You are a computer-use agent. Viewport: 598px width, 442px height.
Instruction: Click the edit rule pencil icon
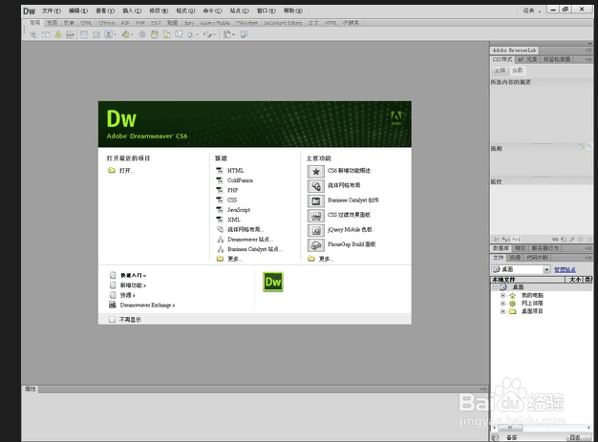pyautogui.click(x=572, y=240)
